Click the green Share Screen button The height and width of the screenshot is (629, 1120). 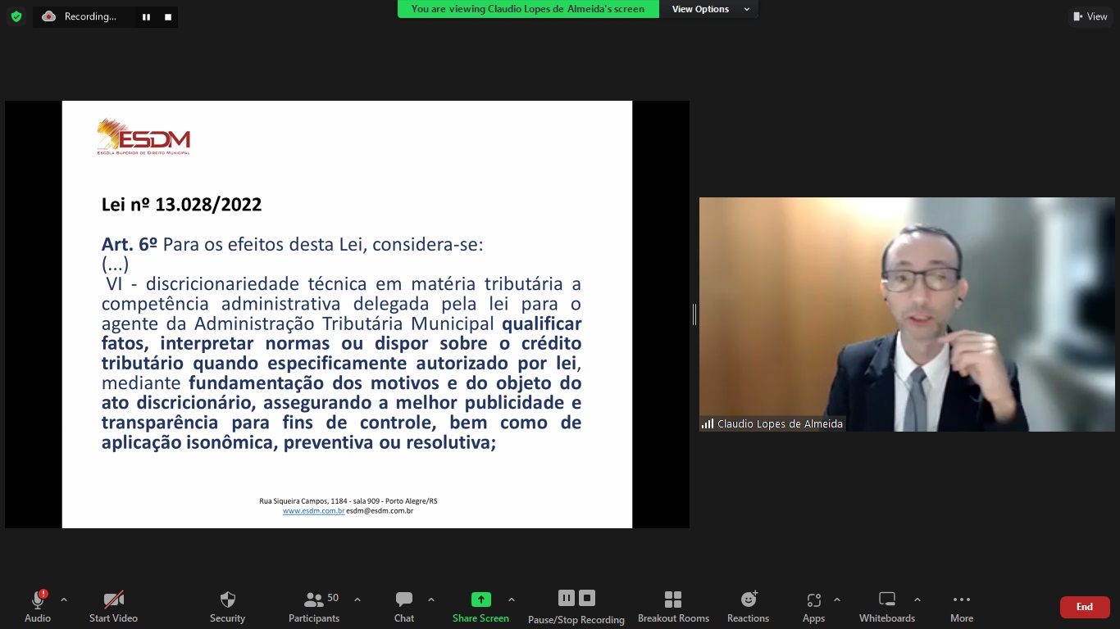click(x=480, y=607)
